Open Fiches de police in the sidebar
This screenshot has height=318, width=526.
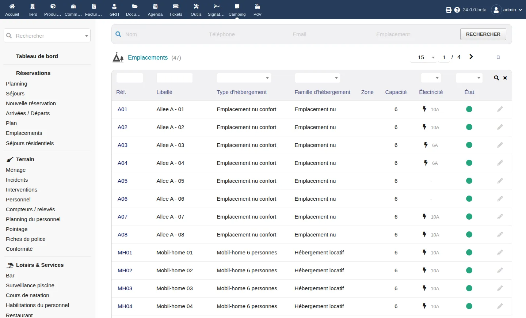(26, 239)
